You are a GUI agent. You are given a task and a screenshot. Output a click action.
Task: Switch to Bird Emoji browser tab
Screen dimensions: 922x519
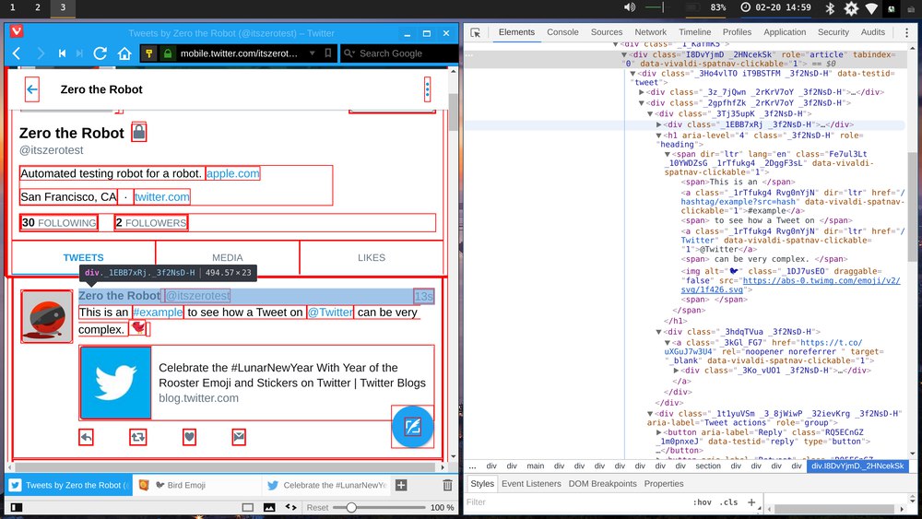(197, 485)
